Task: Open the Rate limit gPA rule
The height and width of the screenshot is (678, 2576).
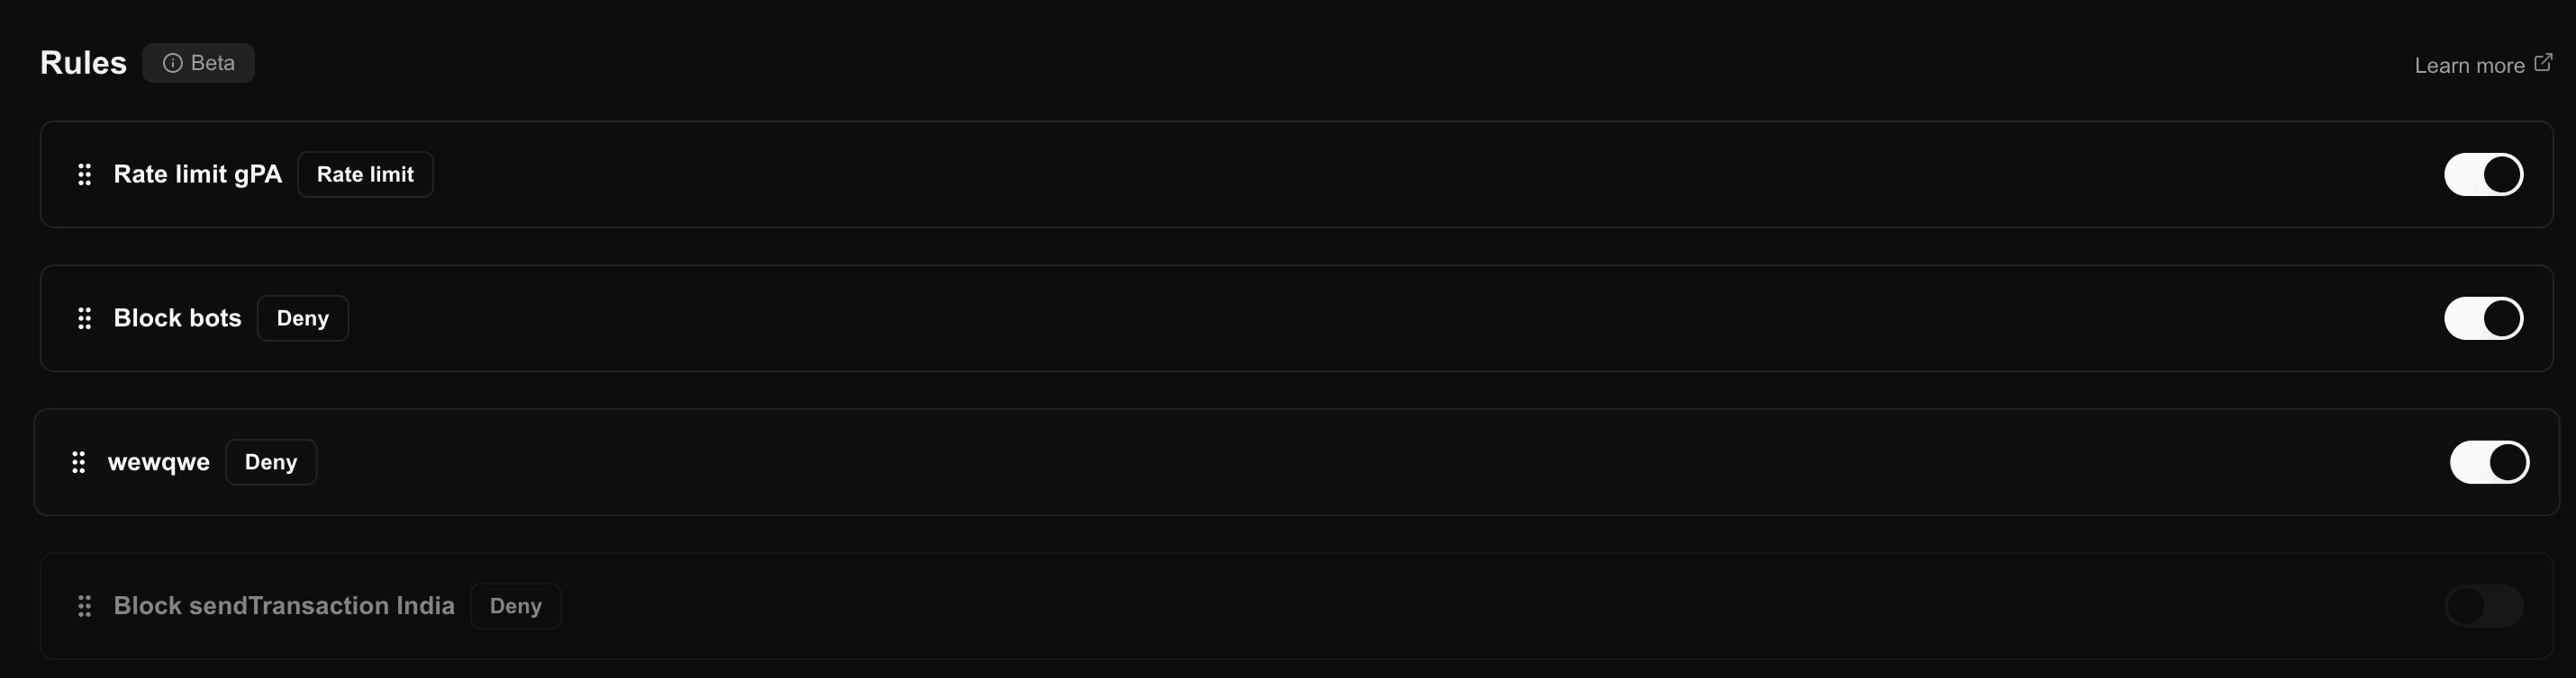Action: point(198,174)
